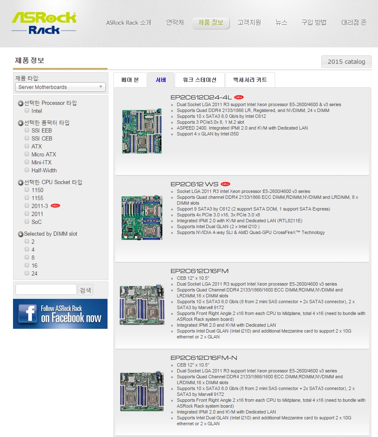
Task: Select the Half-Width checkbox
Action: tap(27, 170)
